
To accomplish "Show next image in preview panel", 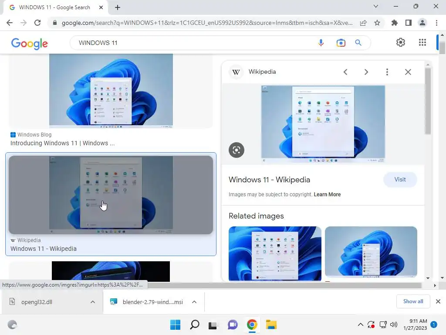I will coord(366,72).
